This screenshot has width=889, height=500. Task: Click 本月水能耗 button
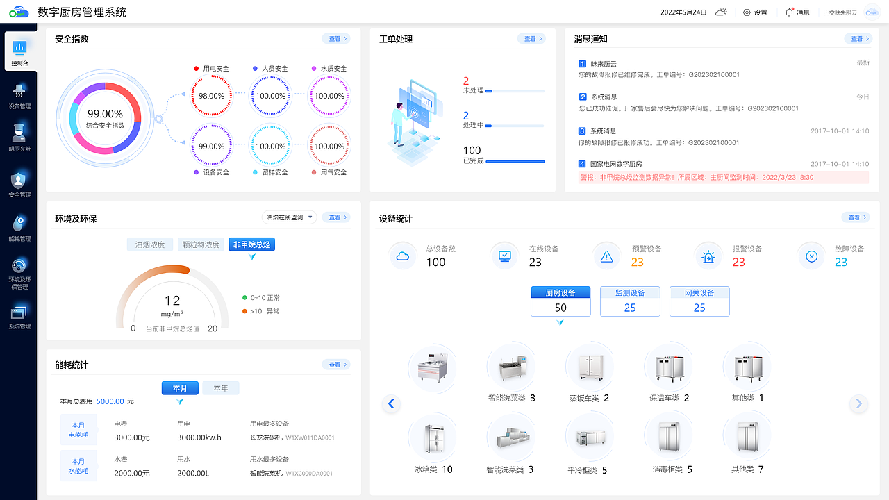click(78, 466)
